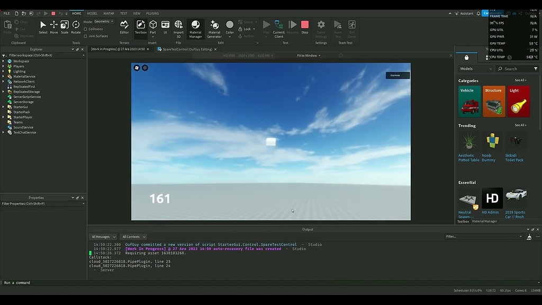Open the Light category card
Screen dimensions: 542x305
[x=519, y=101]
